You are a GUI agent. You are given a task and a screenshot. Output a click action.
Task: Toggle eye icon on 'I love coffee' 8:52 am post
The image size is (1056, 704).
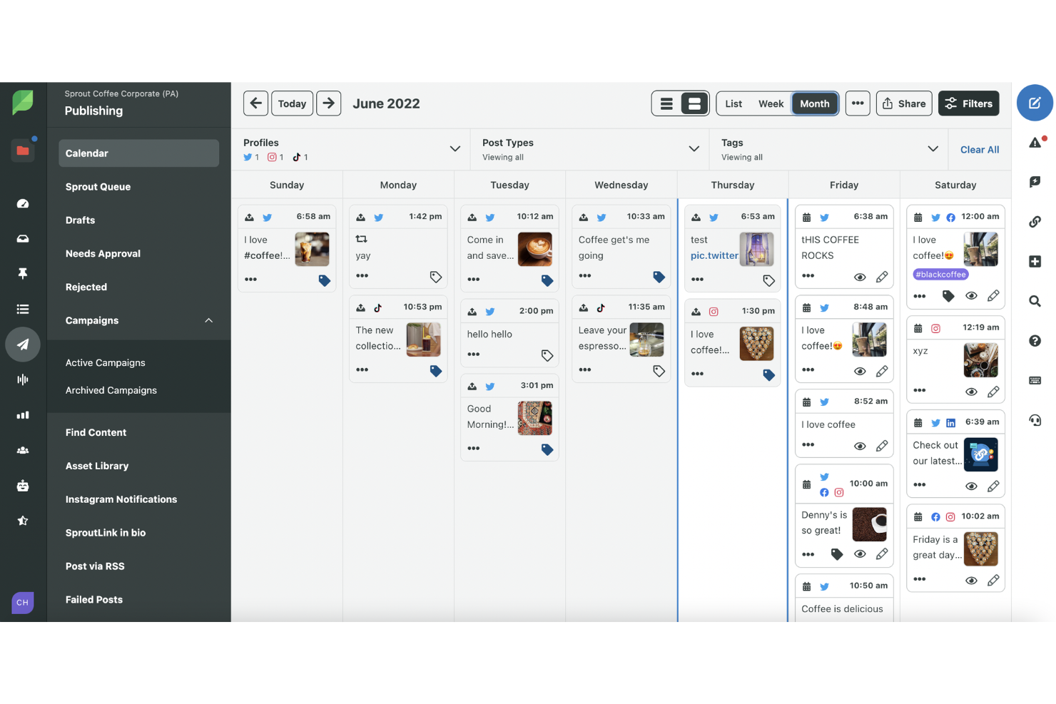point(860,446)
